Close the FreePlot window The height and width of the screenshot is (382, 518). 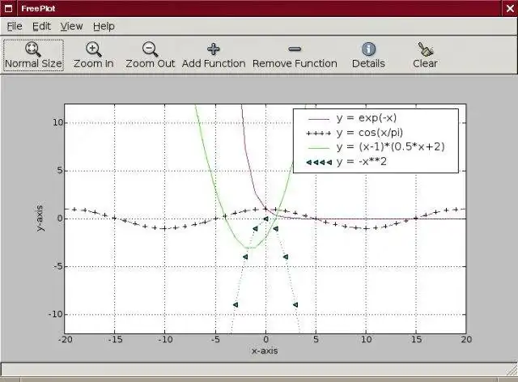coord(510,8)
